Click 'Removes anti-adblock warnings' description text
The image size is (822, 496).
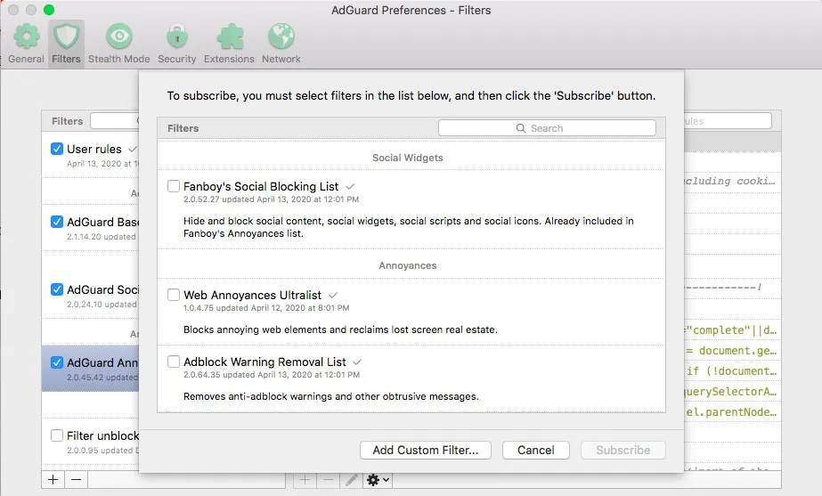click(x=330, y=396)
